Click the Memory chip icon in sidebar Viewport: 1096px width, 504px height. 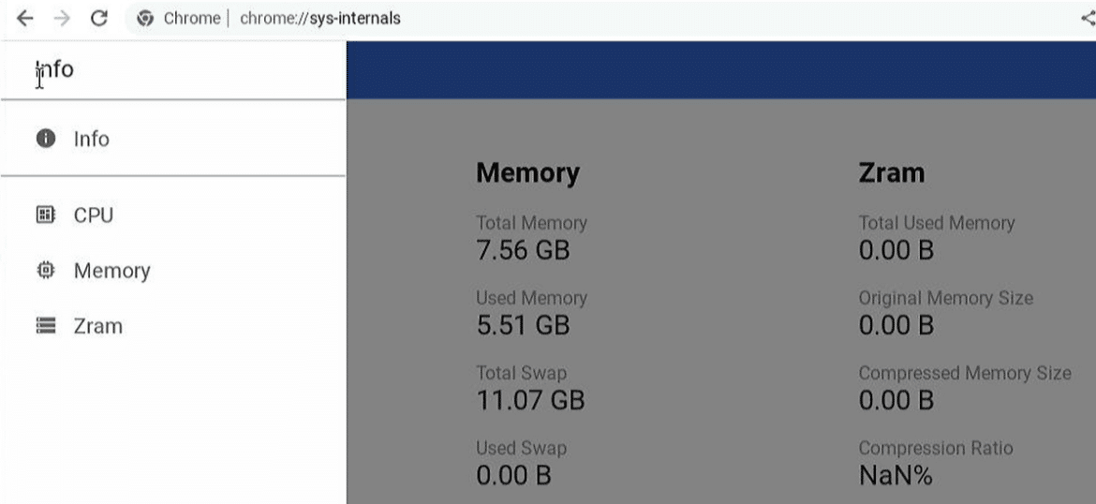(x=46, y=270)
